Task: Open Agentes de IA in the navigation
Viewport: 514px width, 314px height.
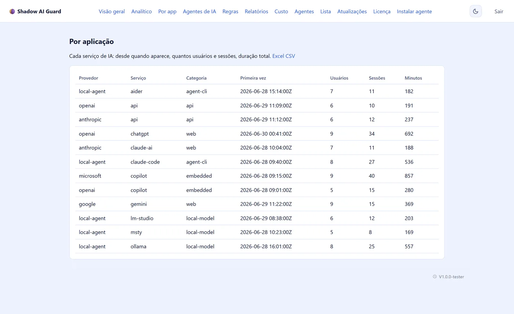Action: coord(199,11)
